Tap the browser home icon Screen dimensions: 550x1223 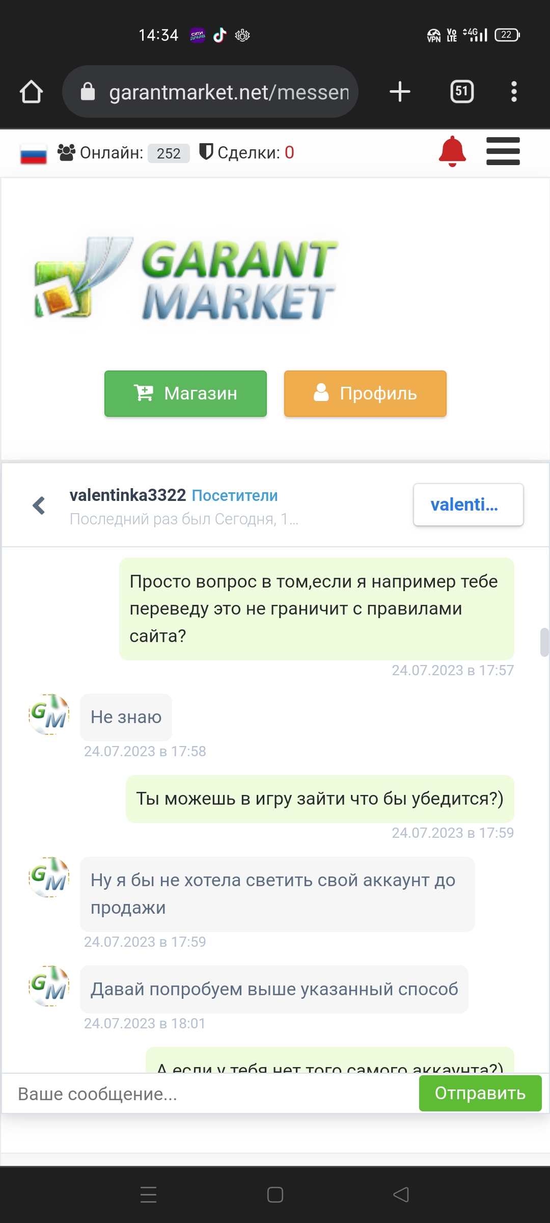[31, 92]
